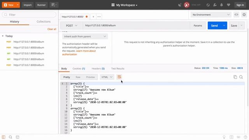Switch response view to Preview
This screenshot has height=140, width=249.
tap(90, 77)
